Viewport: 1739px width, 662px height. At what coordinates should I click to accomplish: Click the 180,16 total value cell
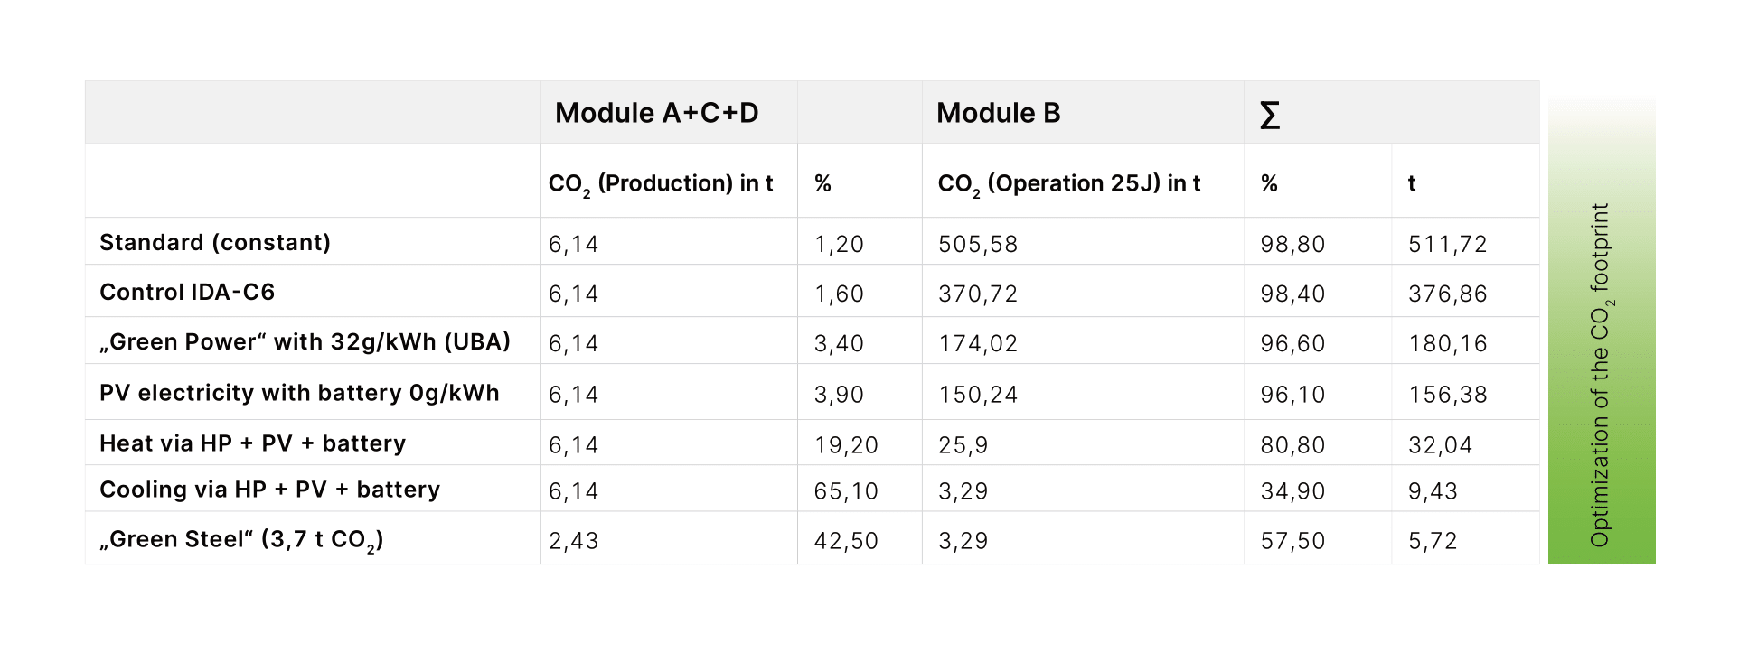point(1447,343)
